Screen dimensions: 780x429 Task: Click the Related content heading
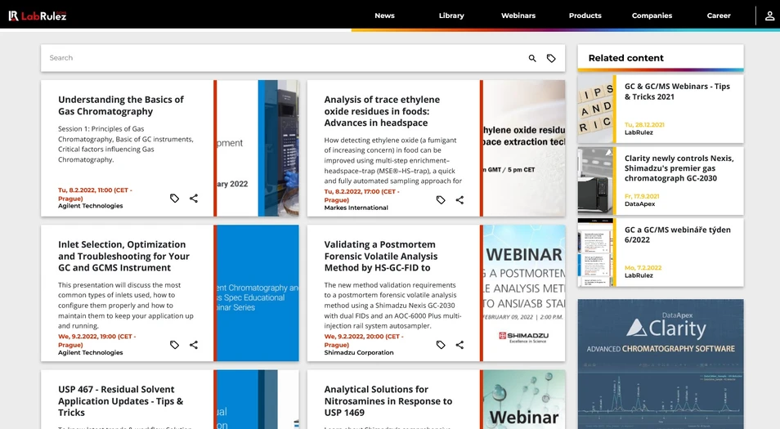coord(625,58)
